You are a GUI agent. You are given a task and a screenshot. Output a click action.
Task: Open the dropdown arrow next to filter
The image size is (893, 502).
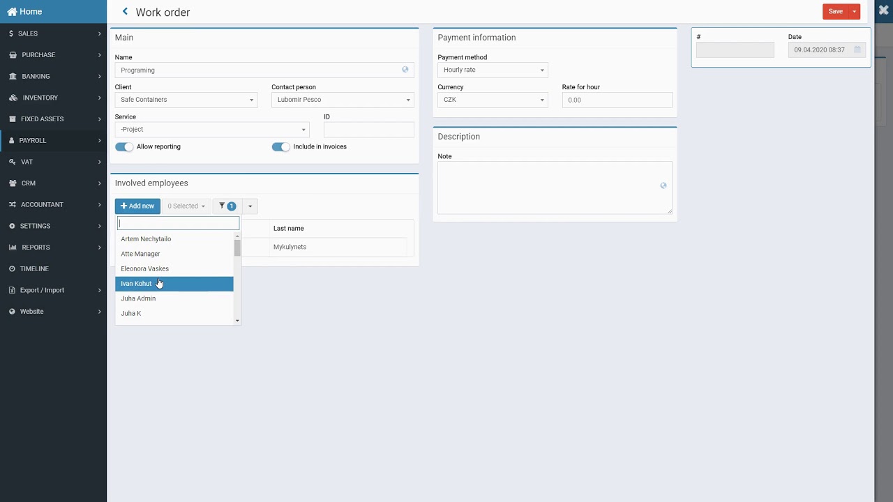pyautogui.click(x=250, y=206)
